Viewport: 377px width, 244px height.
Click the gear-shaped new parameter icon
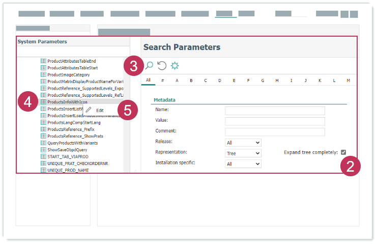(175, 65)
